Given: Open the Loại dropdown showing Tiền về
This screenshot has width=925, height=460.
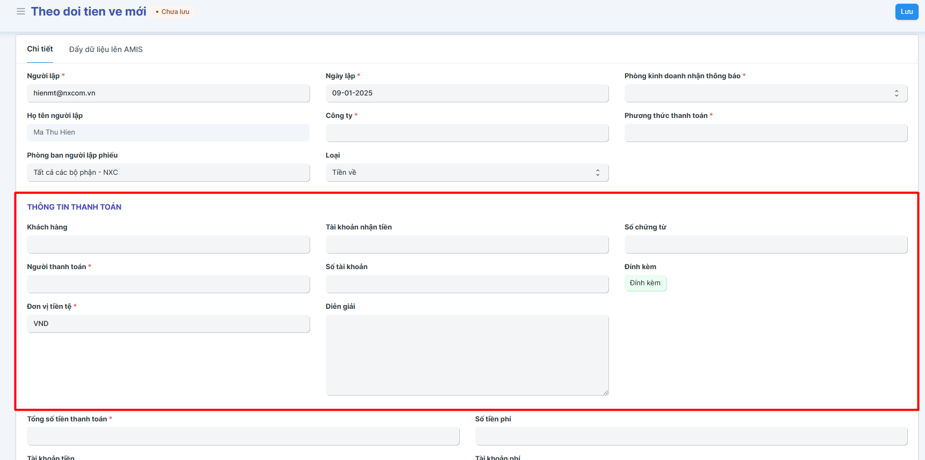Looking at the screenshot, I should [467, 173].
